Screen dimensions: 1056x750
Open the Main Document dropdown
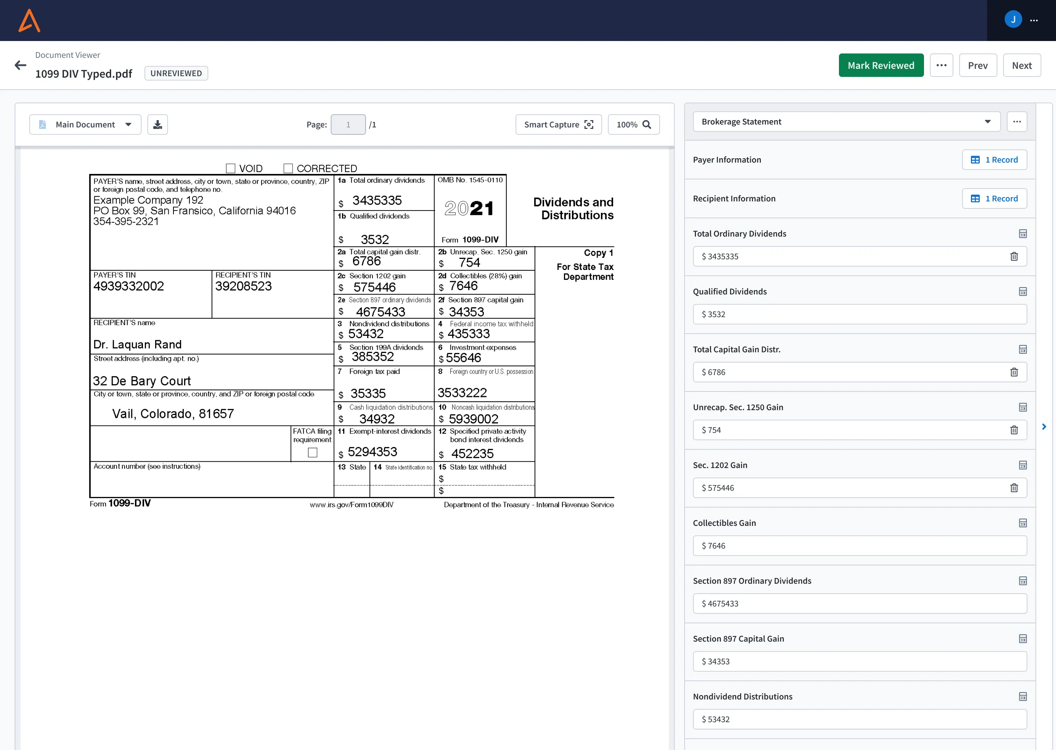pyautogui.click(x=85, y=125)
